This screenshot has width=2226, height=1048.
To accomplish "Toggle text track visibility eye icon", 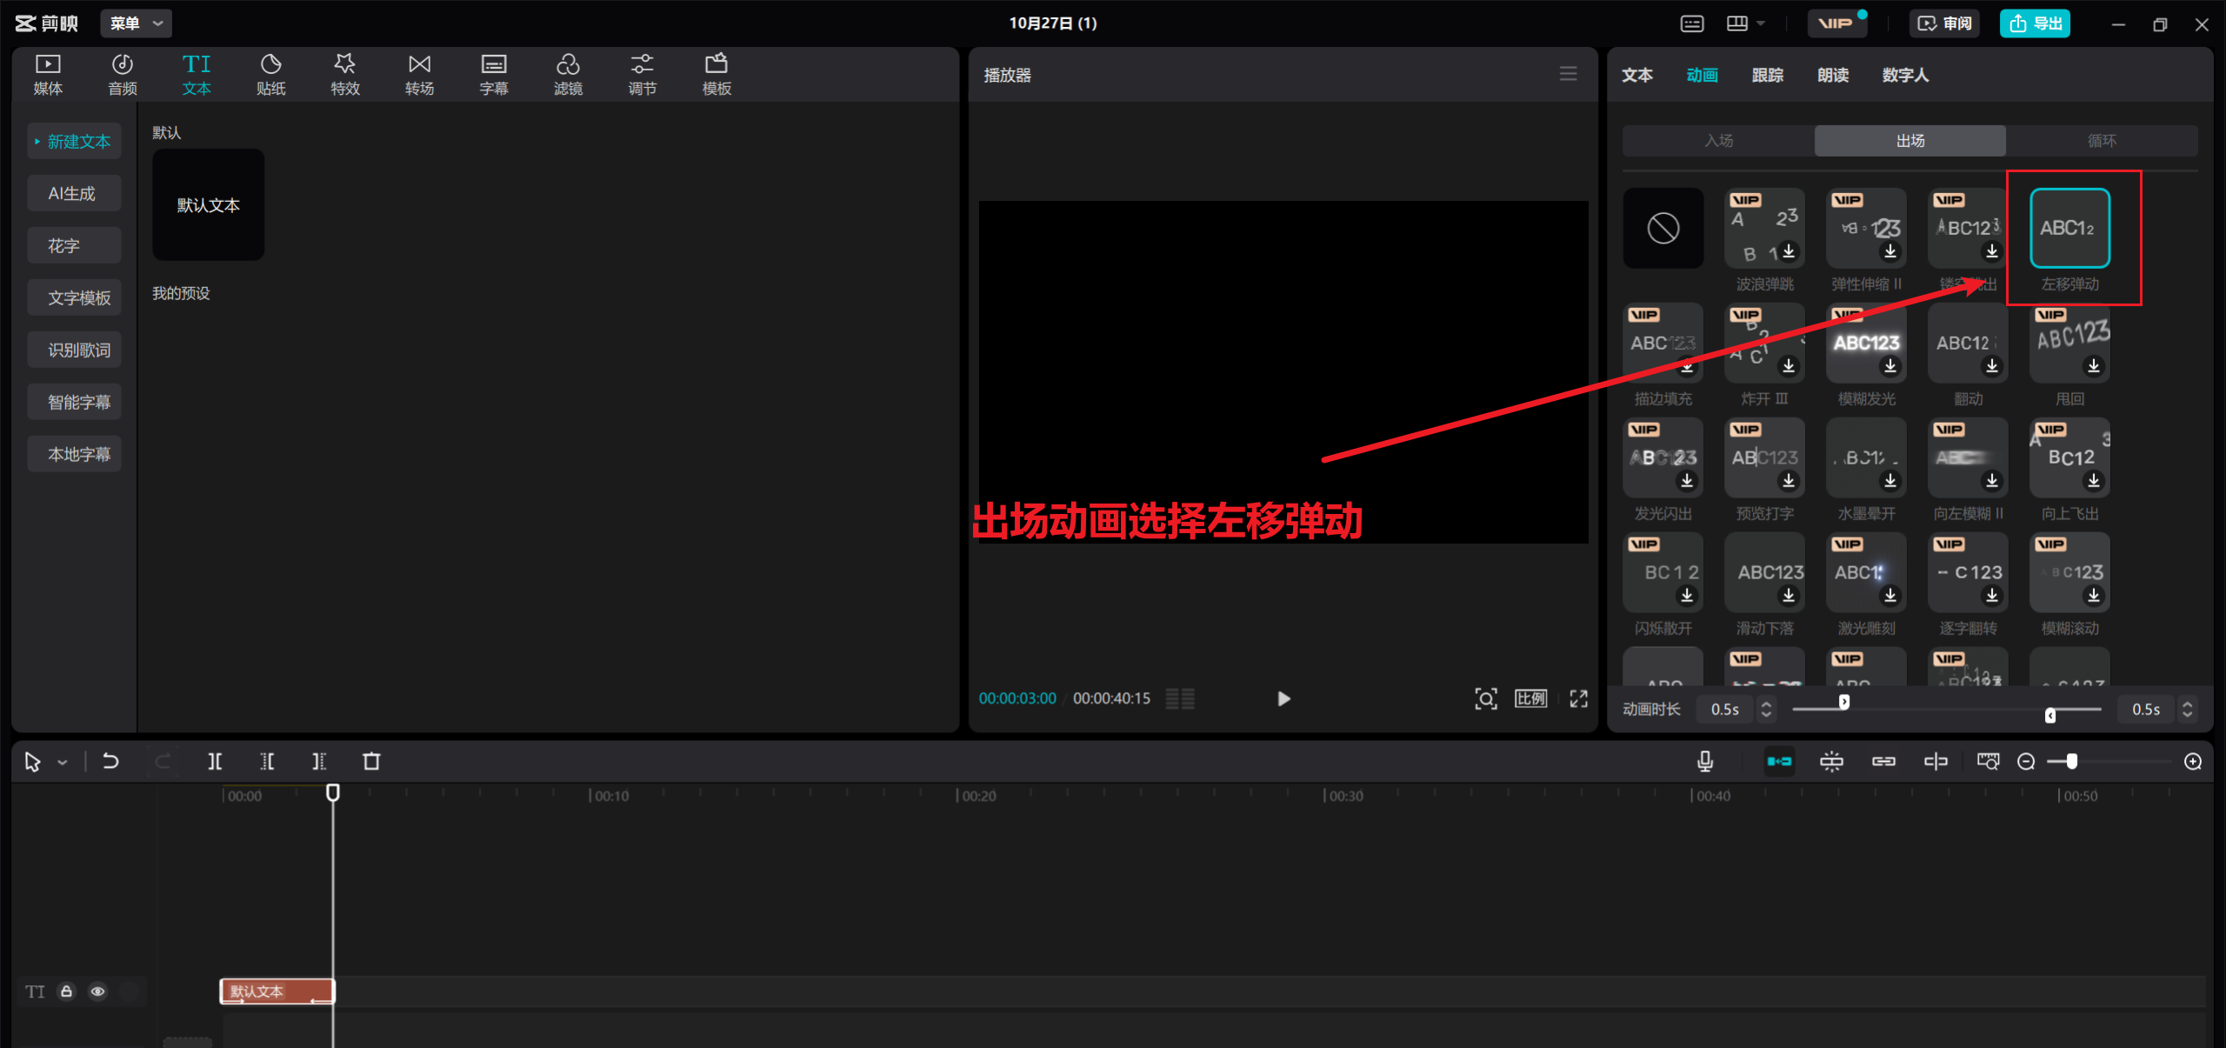I will [97, 991].
